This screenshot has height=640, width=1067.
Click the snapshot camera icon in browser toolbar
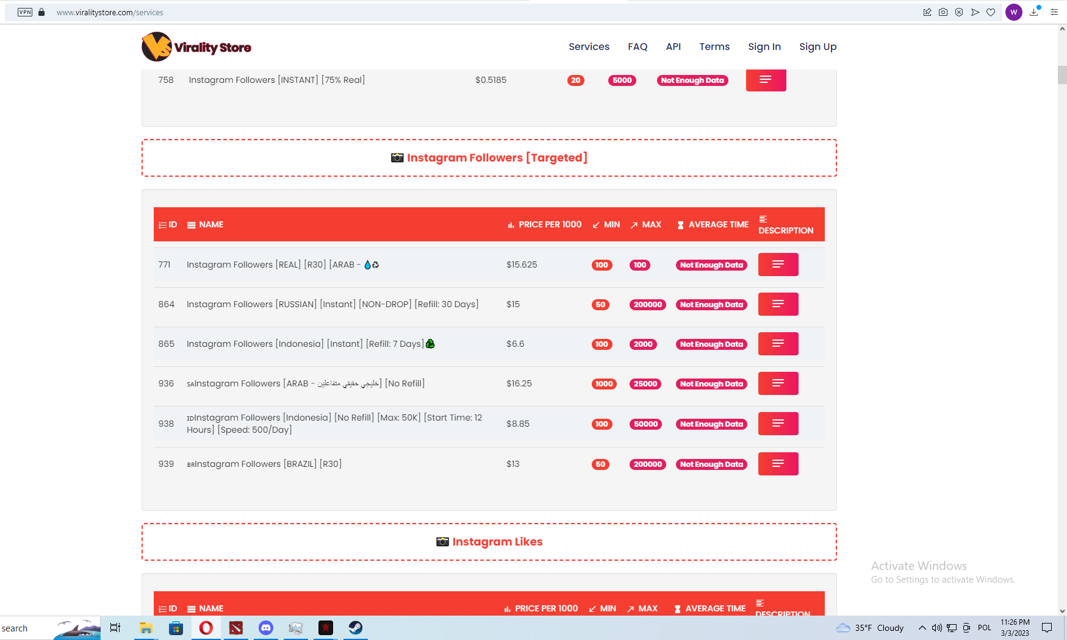(x=943, y=12)
